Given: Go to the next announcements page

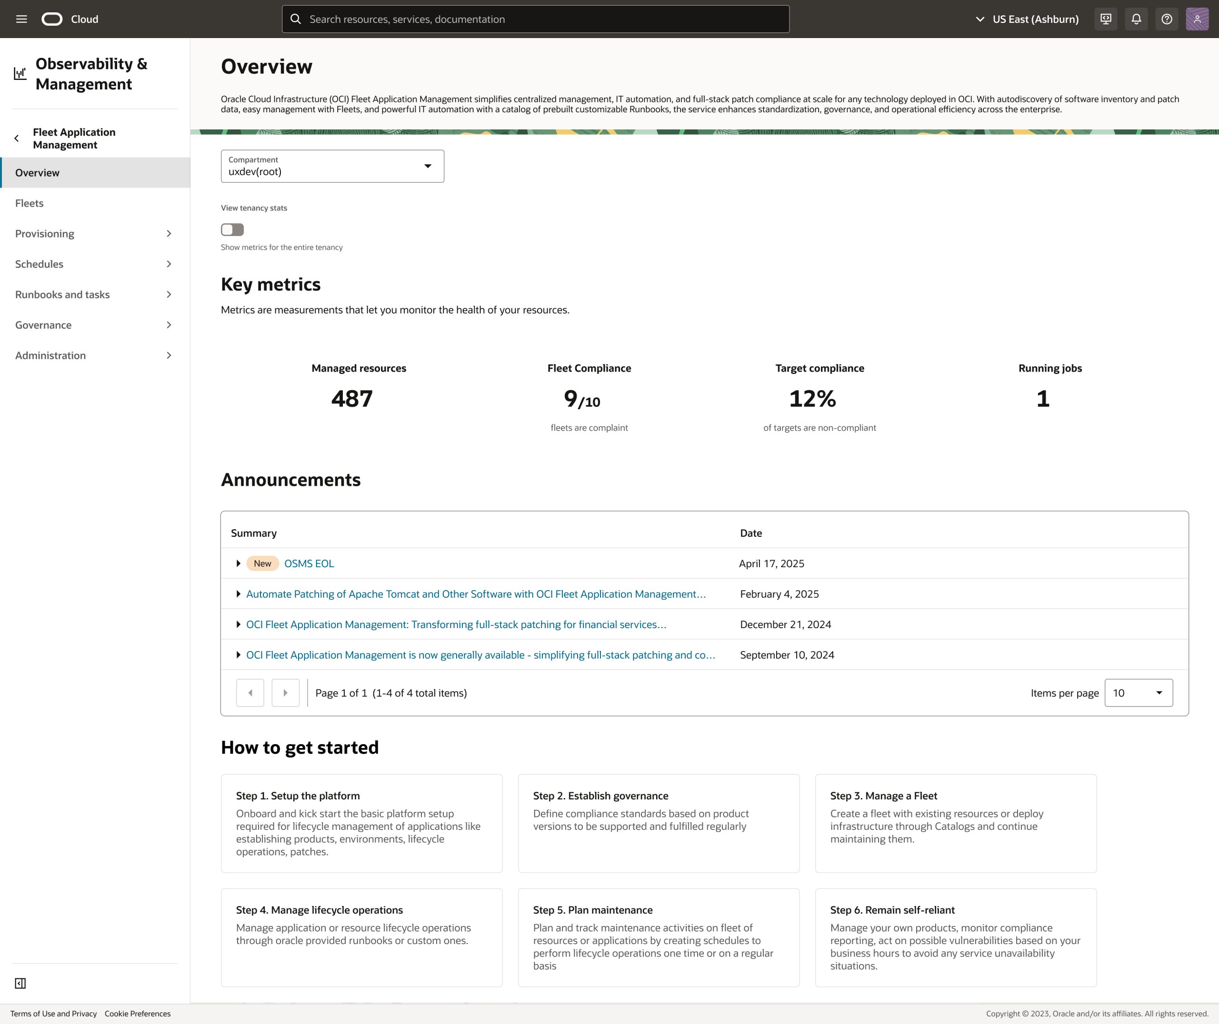Looking at the screenshot, I should [x=285, y=692].
